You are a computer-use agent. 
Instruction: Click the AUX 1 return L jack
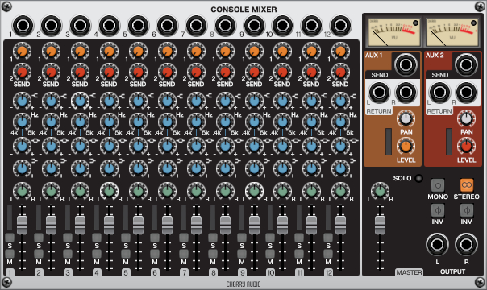pyautogui.click(x=379, y=92)
